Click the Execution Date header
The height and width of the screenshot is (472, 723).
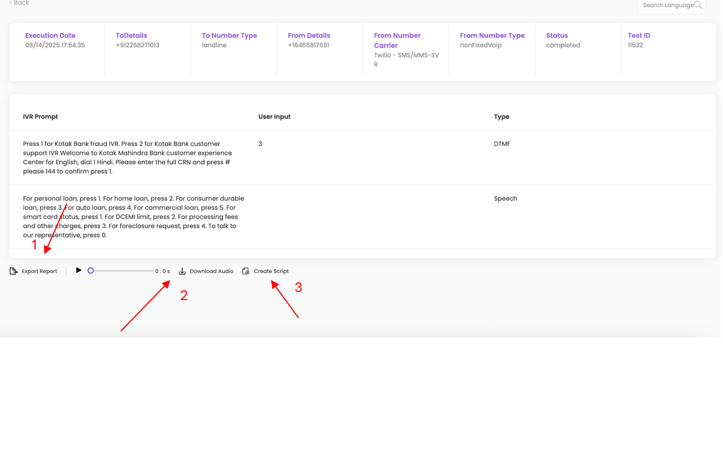50,36
